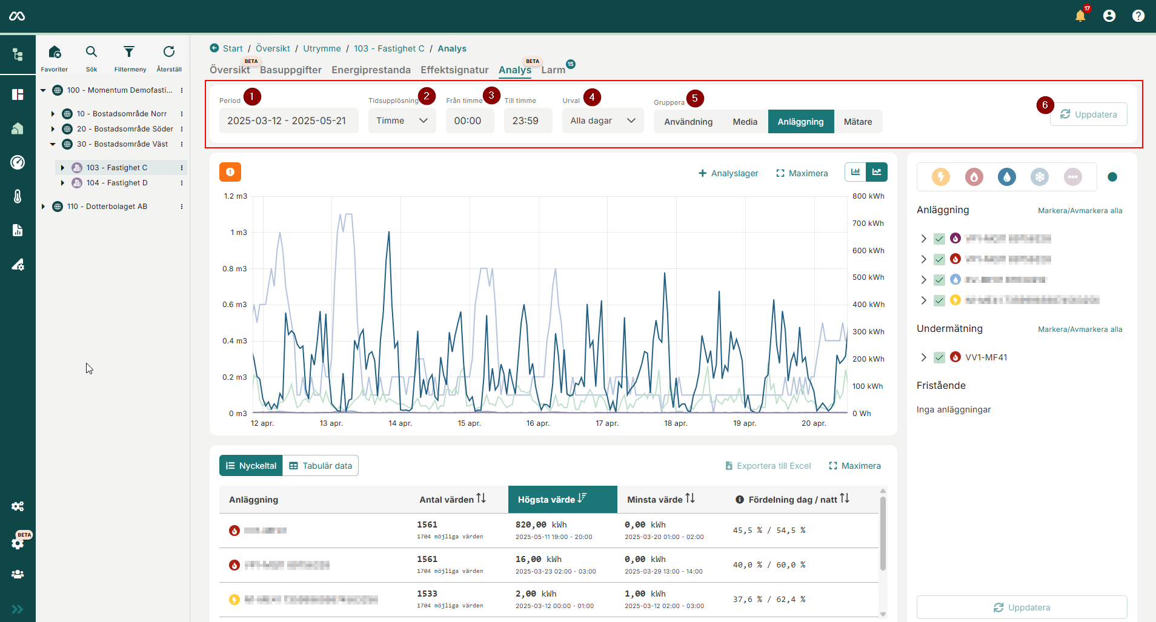Viewport: 1156px width, 622px height.
Task: Open the Urval Alla dagar dropdown
Action: (x=603, y=121)
